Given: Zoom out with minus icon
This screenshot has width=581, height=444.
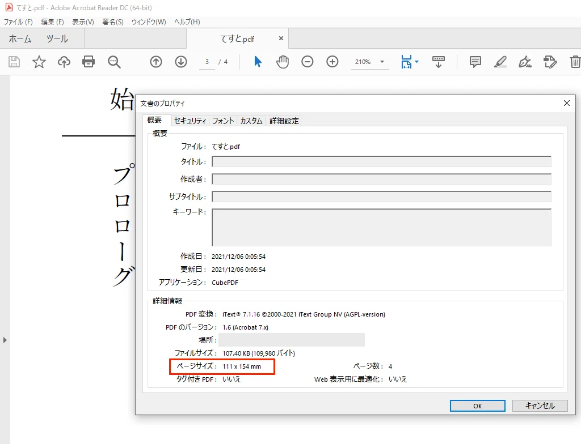Looking at the screenshot, I should (307, 62).
